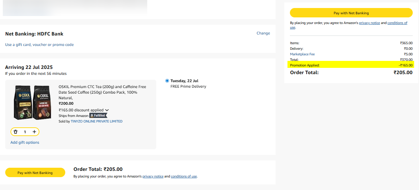Click the Amazon Fulfilled badge

pos(98,116)
